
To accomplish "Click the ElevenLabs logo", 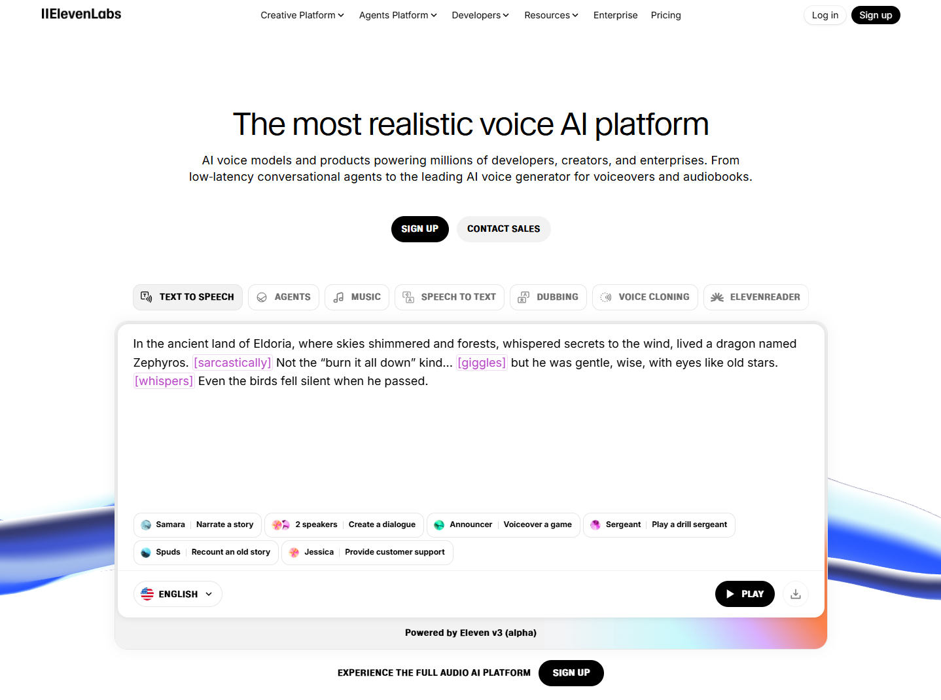I will [81, 14].
